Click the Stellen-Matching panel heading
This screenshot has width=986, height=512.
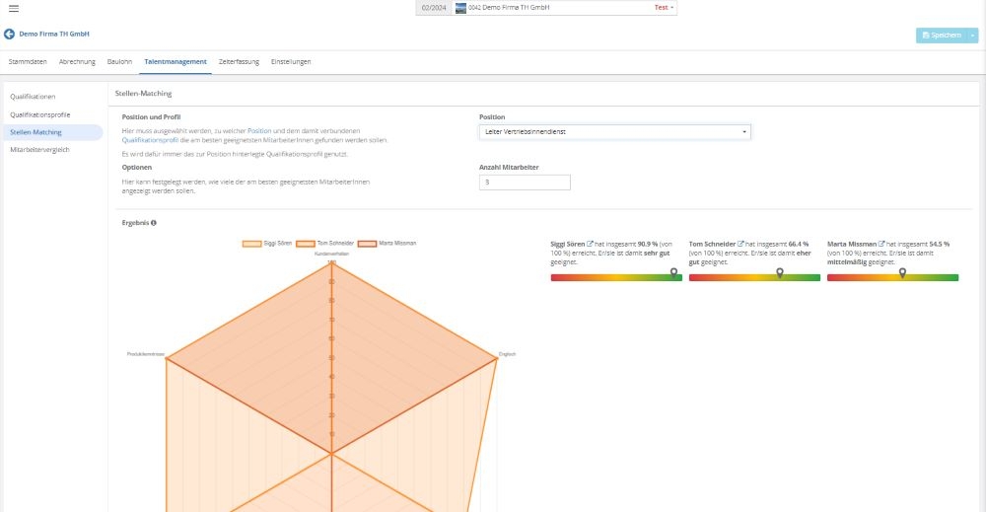(x=143, y=93)
